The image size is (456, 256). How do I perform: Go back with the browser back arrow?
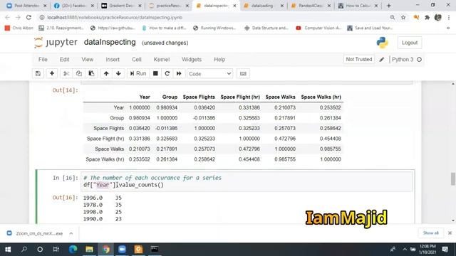click(7, 17)
